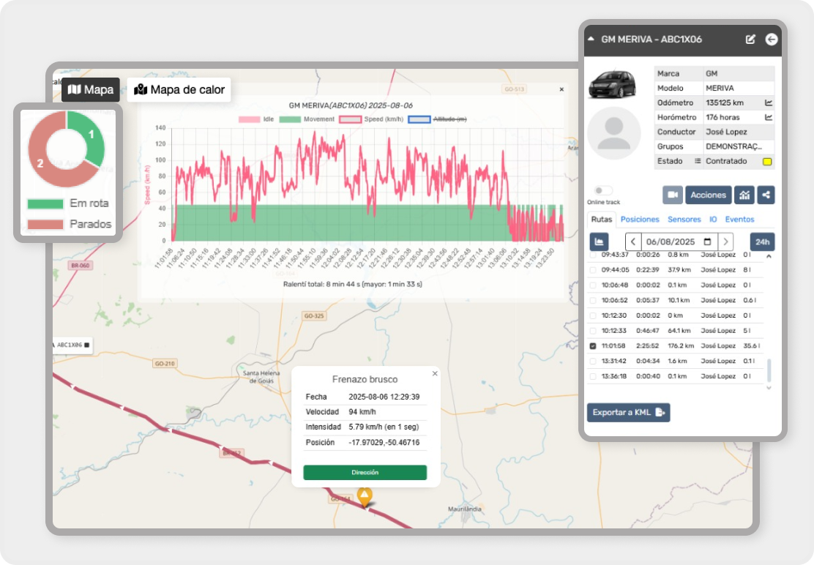
Task: Check the 13:31:42 route checkbox
Action: (x=593, y=361)
